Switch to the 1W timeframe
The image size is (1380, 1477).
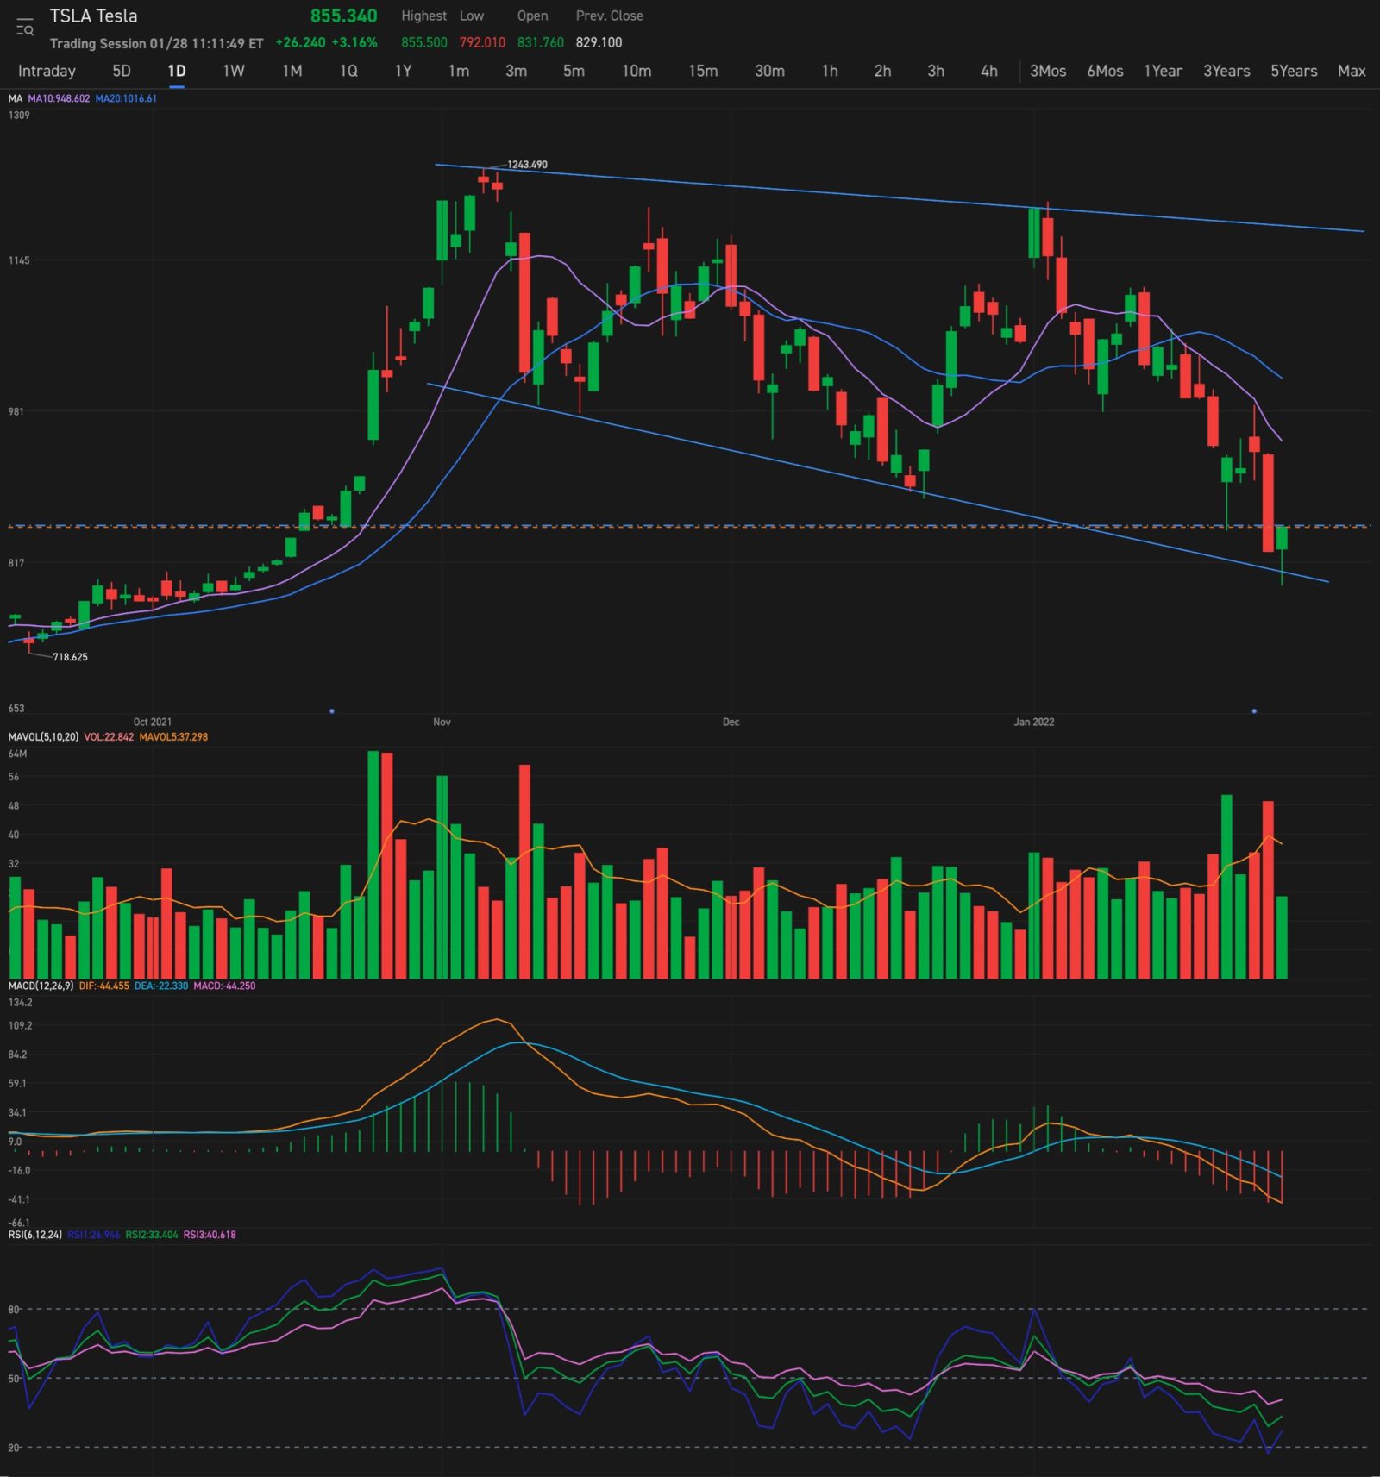(234, 71)
